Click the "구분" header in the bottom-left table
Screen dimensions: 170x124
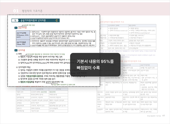pyautogui.click(x=23, y=89)
